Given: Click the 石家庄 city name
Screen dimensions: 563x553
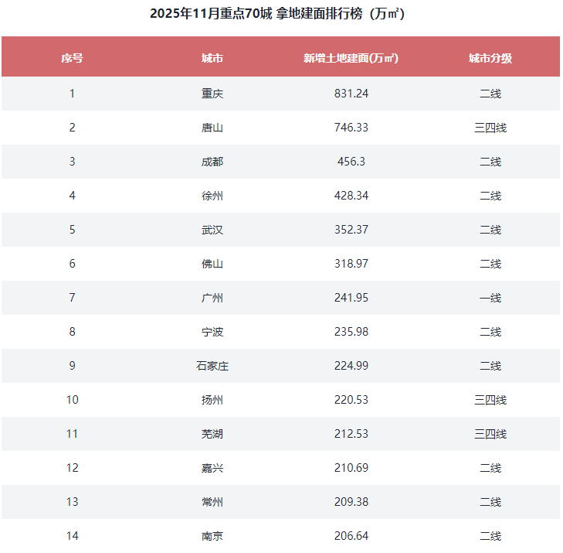Looking at the screenshot, I should (212, 366).
